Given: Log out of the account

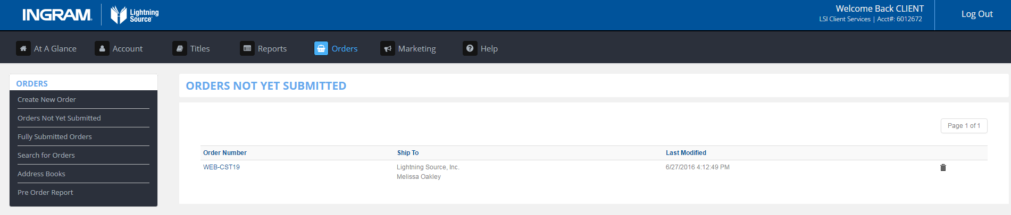Looking at the screenshot, I should click(x=976, y=14).
